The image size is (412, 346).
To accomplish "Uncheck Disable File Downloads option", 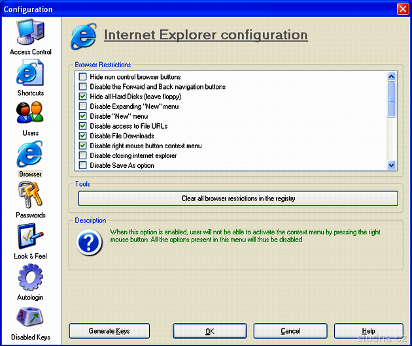I will point(83,136).
